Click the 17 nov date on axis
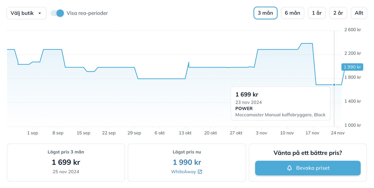Screen dimensions: 374x188 point(312,133)
